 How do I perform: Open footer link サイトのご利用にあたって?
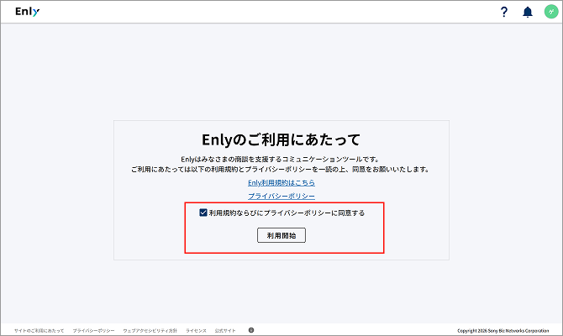(39, 330)
